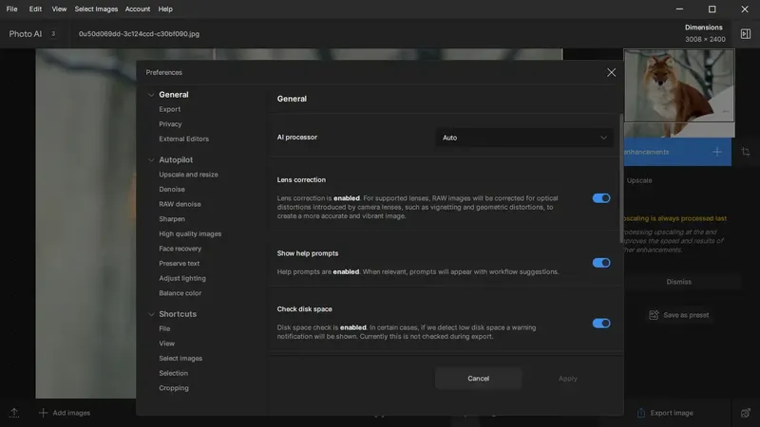Screen dimensions: 760x427
Task: Turn off Show help prompts toggle
Action: (x=601, y=263)
